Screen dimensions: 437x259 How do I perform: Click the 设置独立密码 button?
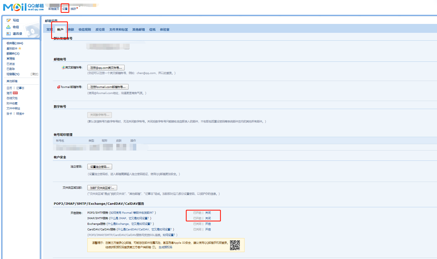[100, 167]
